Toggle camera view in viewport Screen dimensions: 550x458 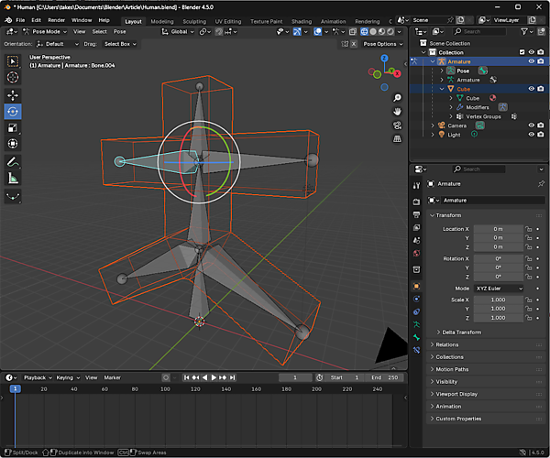pyautogui.click(x=397, y=125)
